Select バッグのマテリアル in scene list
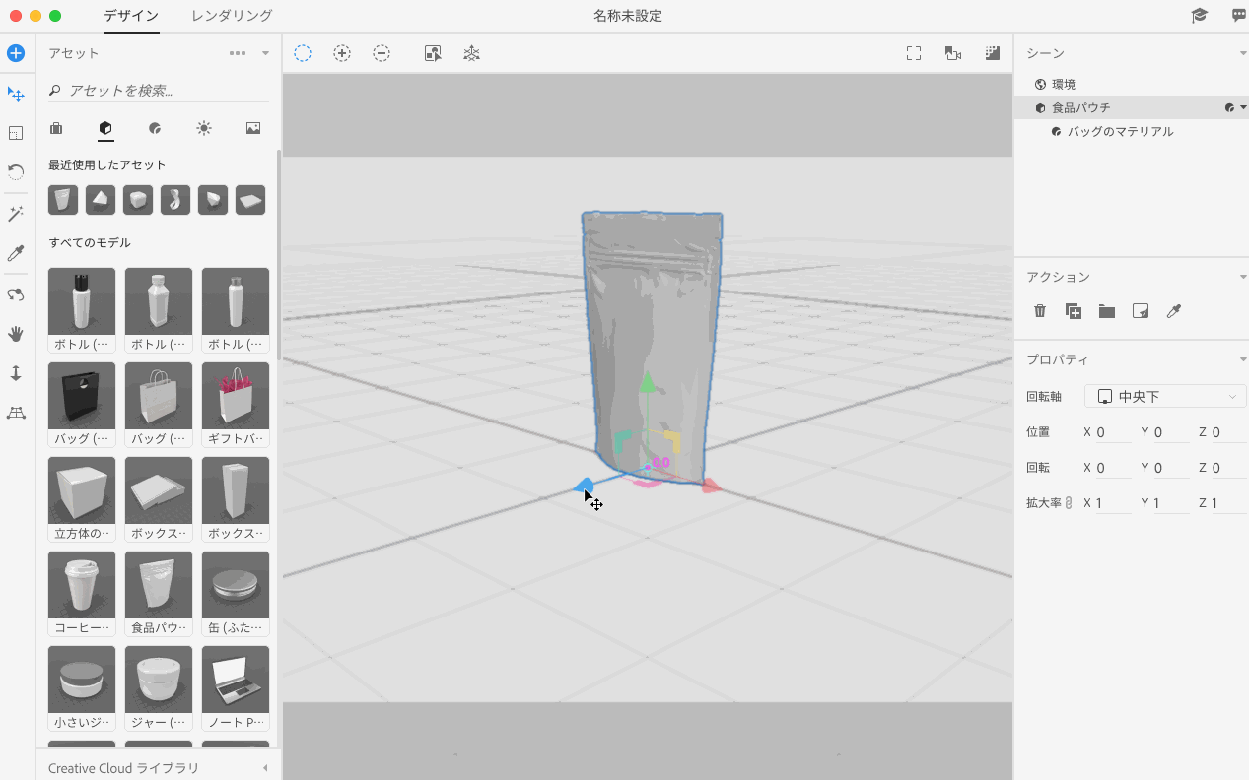Image resolution: width=1249 pixels, height=780 pixels. (1120, 131)
